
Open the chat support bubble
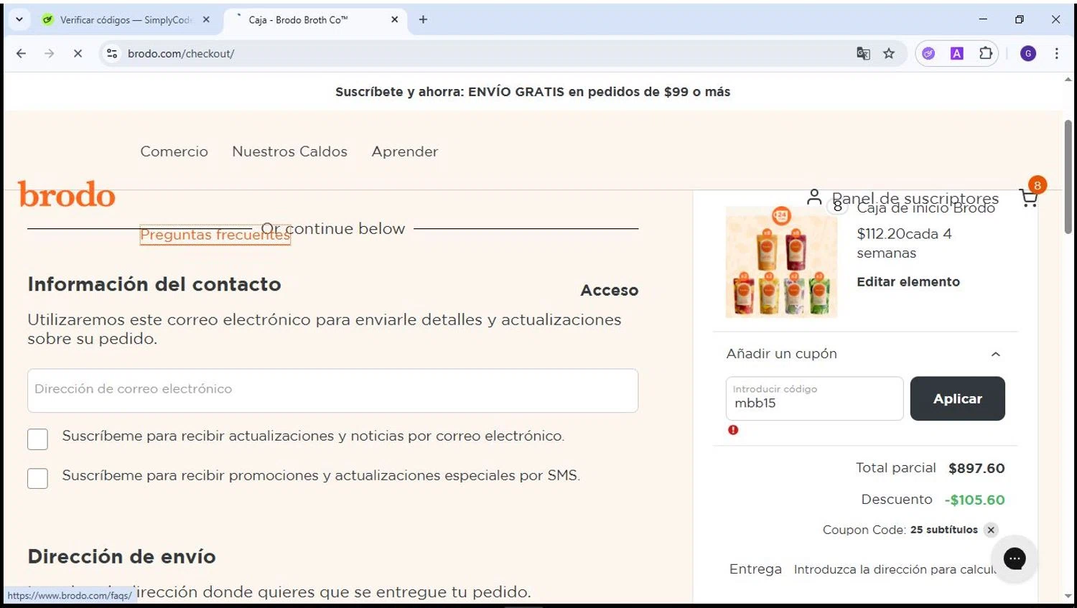tap(1015, 558)
